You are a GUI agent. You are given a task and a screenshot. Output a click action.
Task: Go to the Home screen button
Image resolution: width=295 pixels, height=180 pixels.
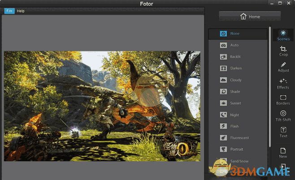250,17
